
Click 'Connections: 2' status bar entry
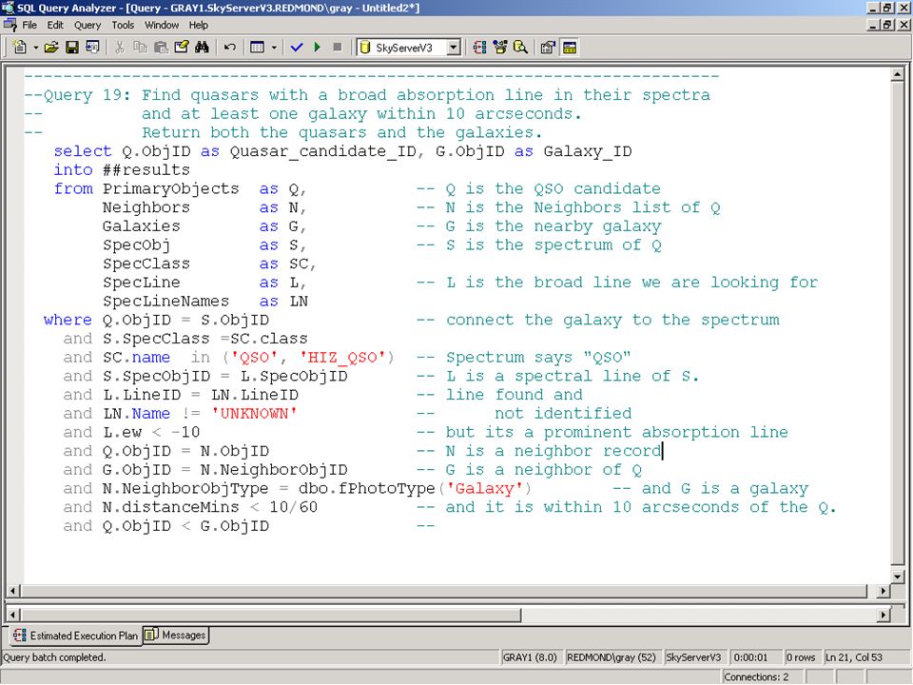coord(756,676)
